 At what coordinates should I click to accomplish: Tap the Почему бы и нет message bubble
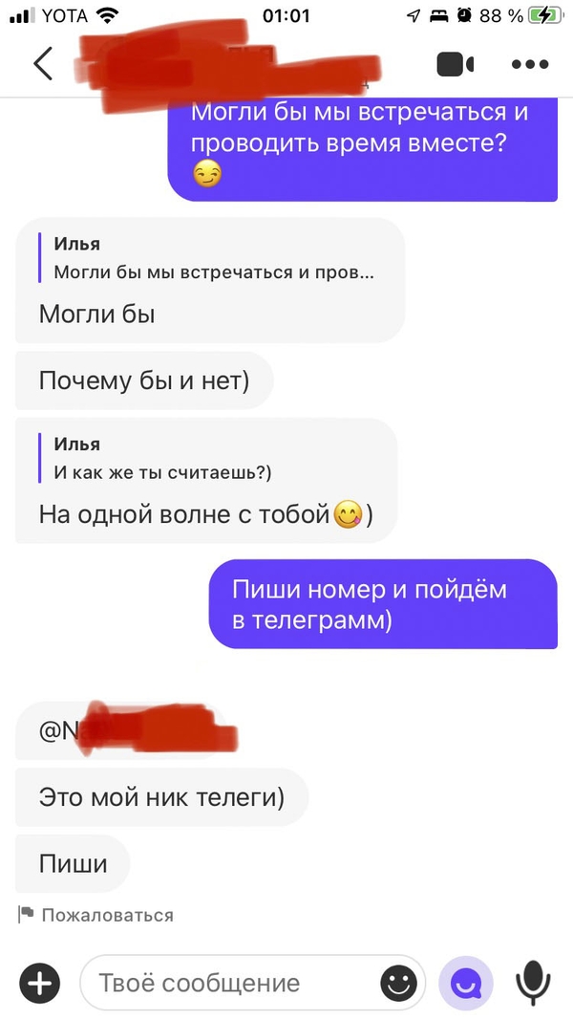coord(144,380)
